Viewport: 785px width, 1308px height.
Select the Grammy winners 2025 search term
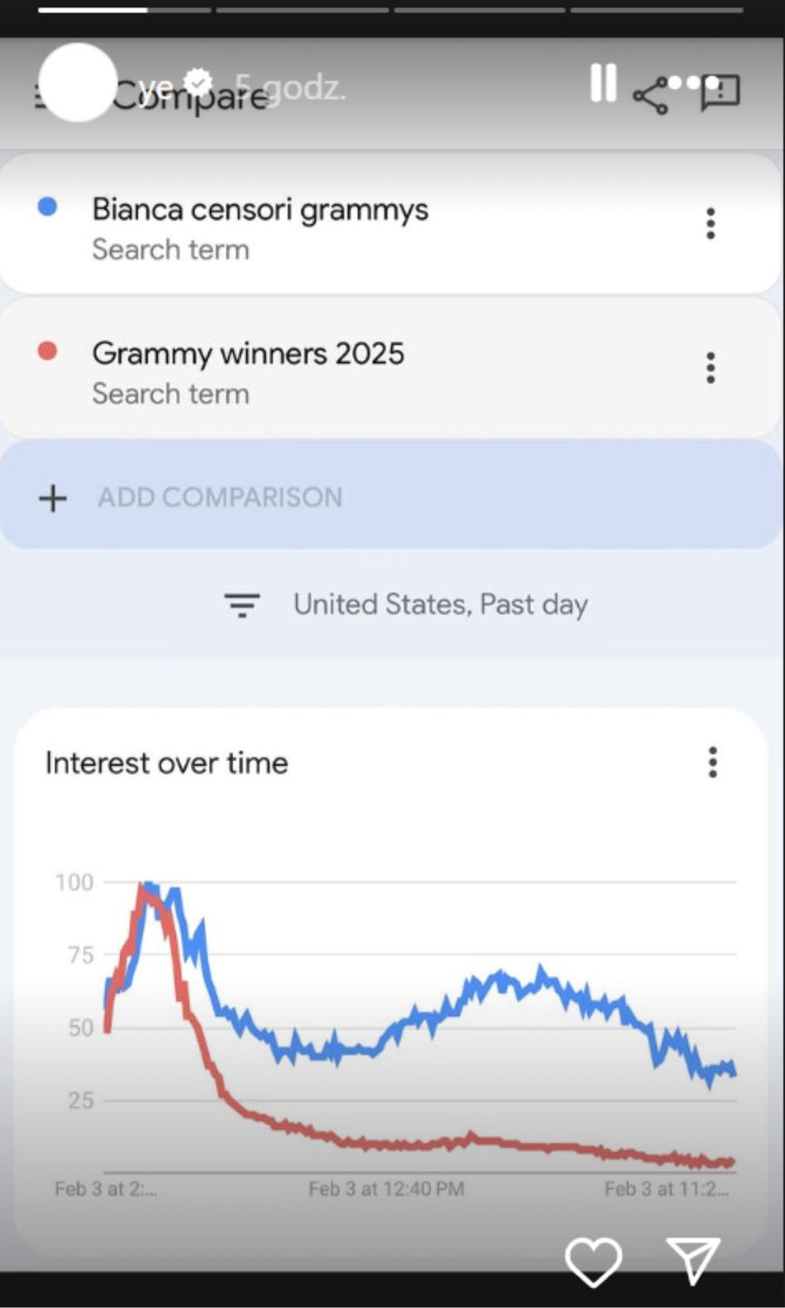point(248,353)
